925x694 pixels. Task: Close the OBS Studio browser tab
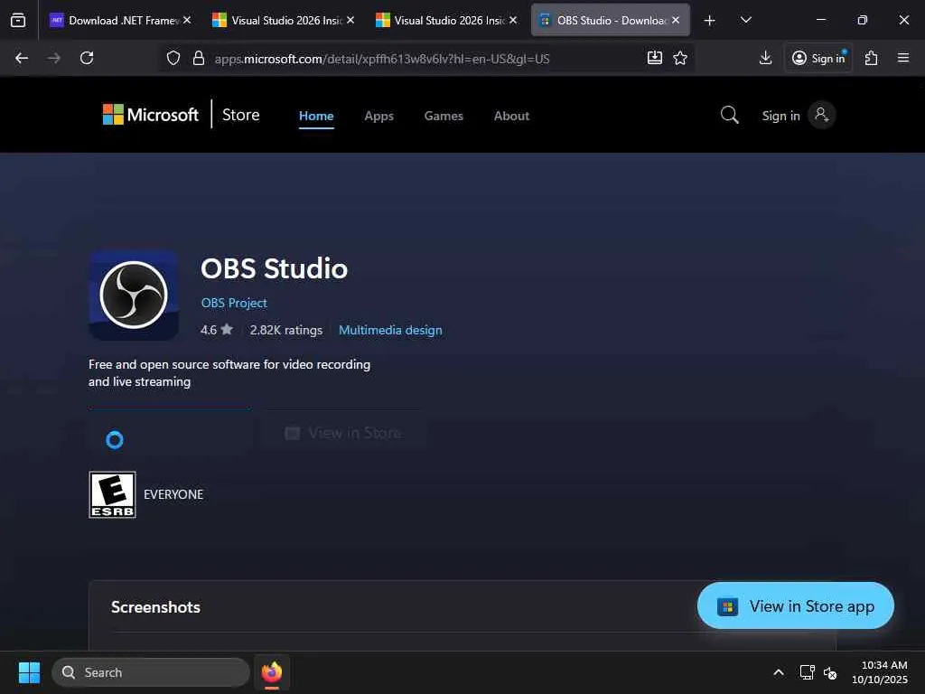pos(676,20)
